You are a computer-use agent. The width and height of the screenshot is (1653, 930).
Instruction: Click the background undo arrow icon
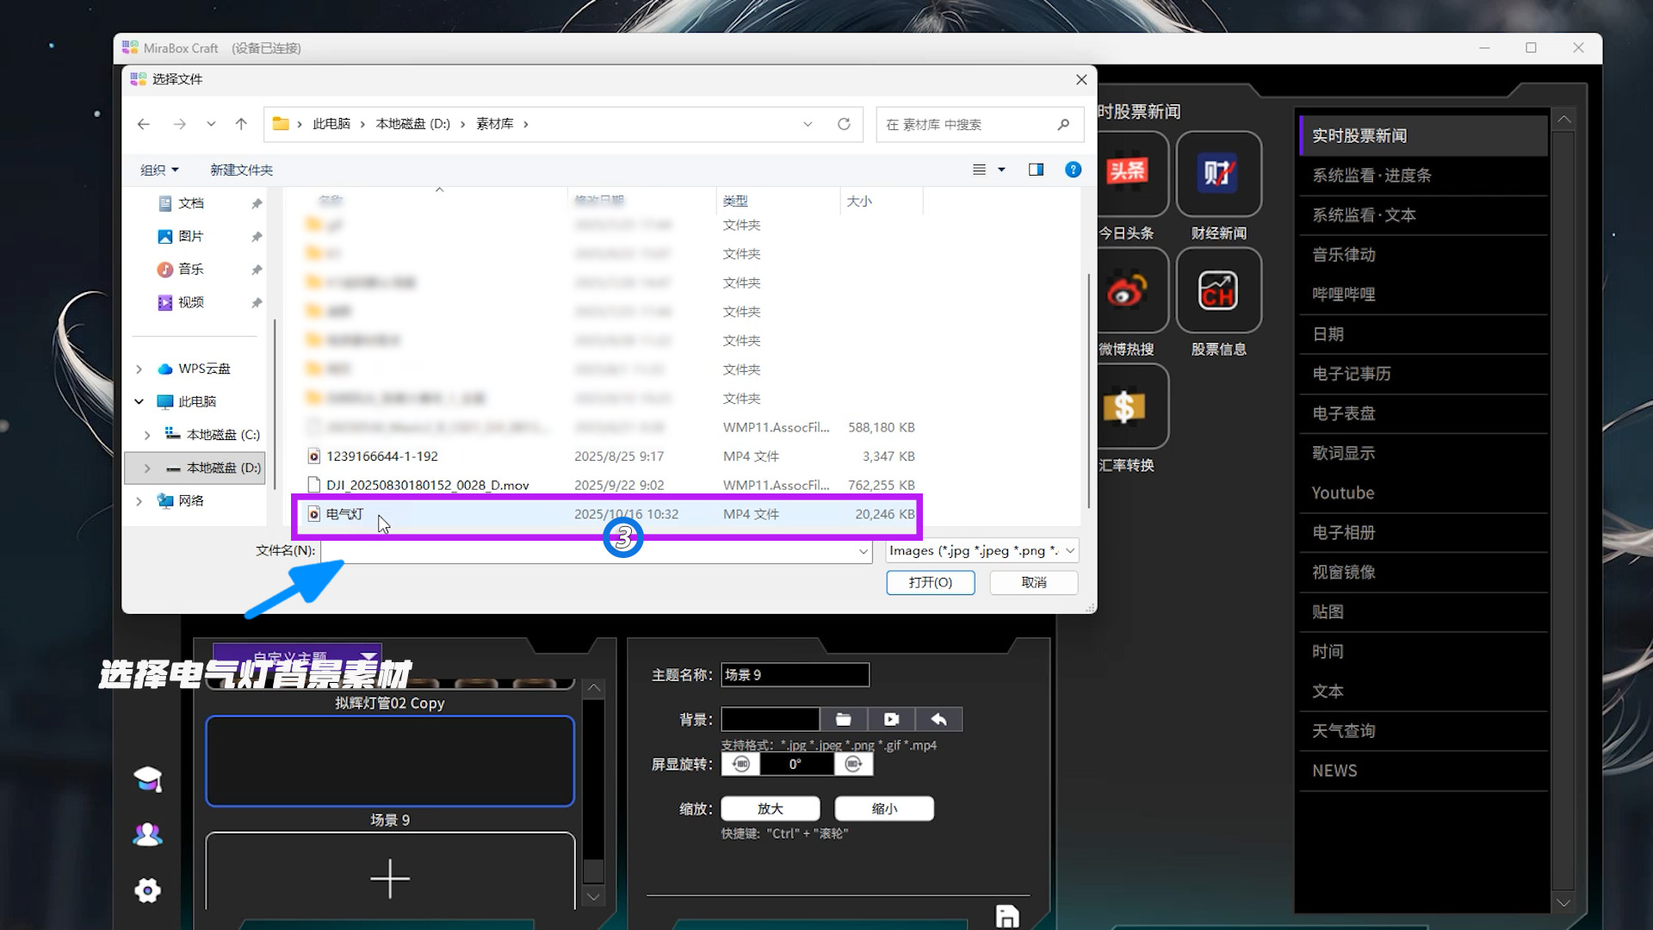coord(938,719)
